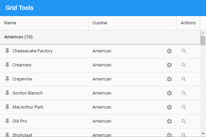Select the Crepevine restaurant name
Image resolution: width=206 pixels, height=137 pixels.
[22, 79]
